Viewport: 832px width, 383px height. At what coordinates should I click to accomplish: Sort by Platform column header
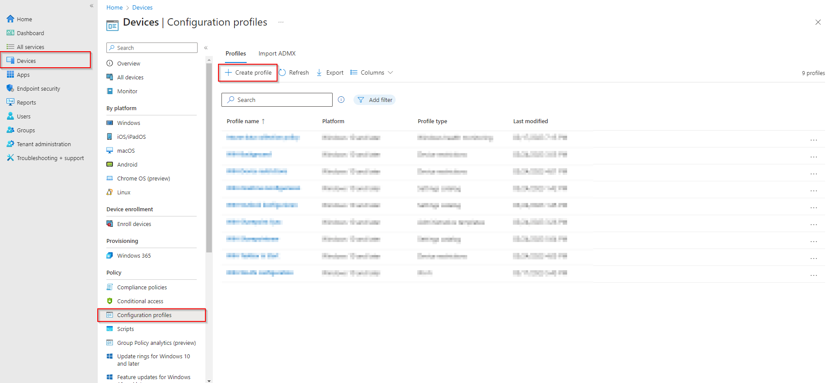pyautogui.click(x=333, y=121)
